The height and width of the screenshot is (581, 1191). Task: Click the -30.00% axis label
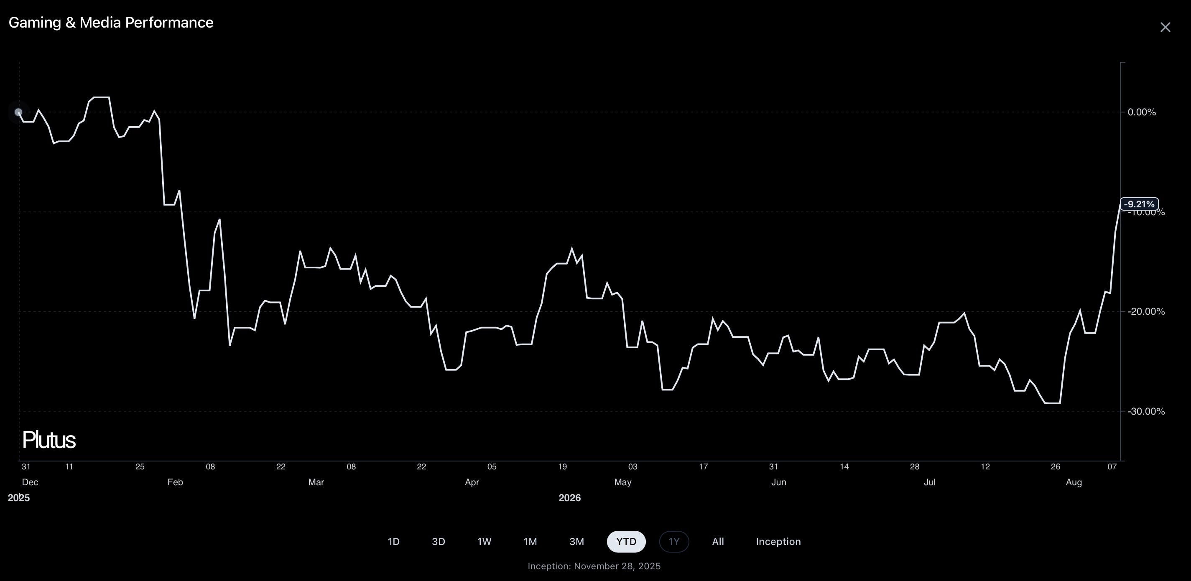pyautogui.click(x=1146, y=411)
